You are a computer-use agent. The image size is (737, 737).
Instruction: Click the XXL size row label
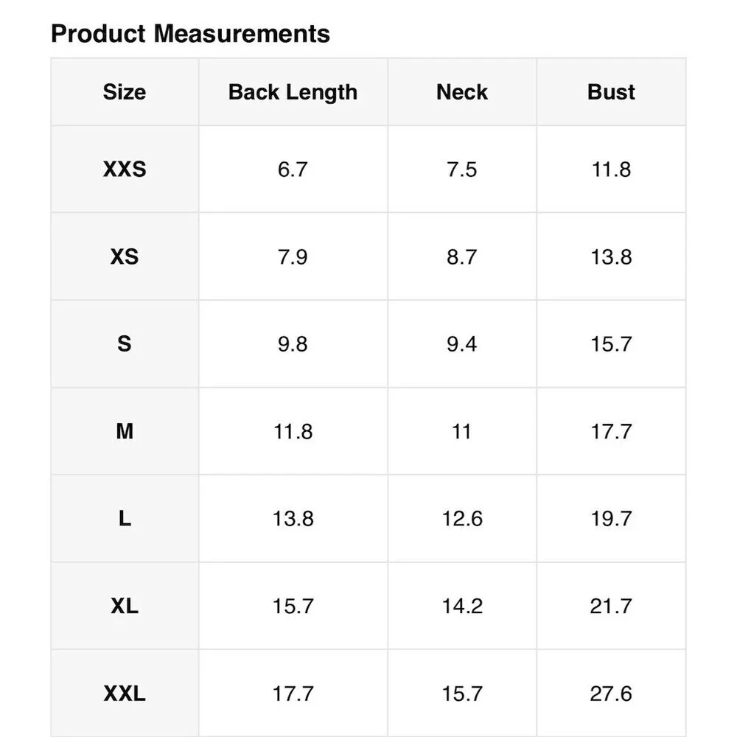[125, 694]
